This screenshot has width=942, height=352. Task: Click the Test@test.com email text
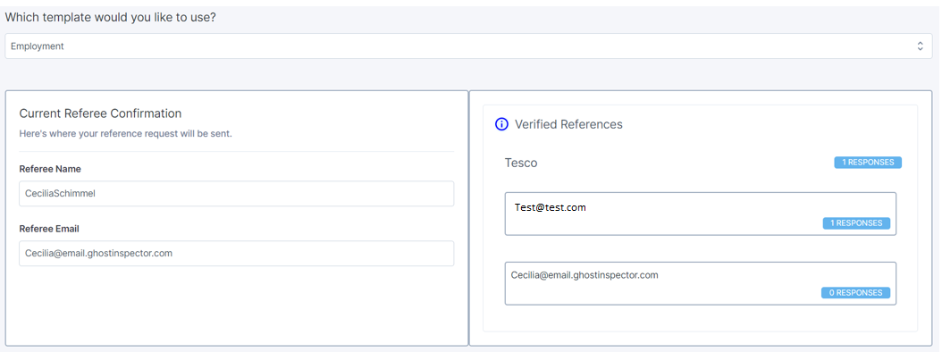coord(551,207)
